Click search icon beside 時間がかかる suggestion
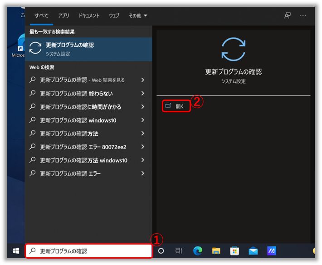This screenshot has width=322, height=265. click(x=33, y=106)
